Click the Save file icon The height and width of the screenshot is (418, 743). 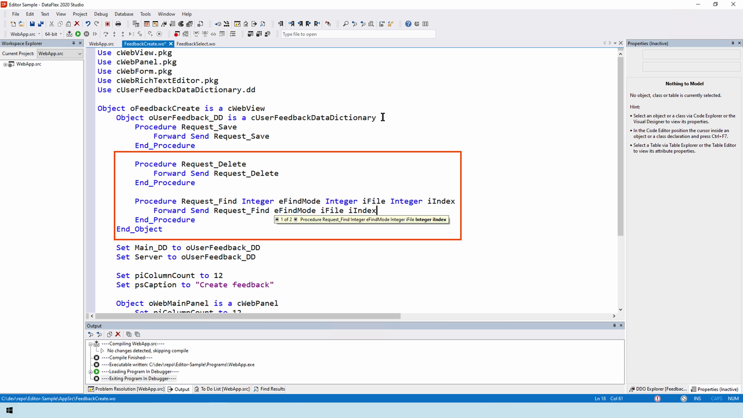click(x=32, y=24)
